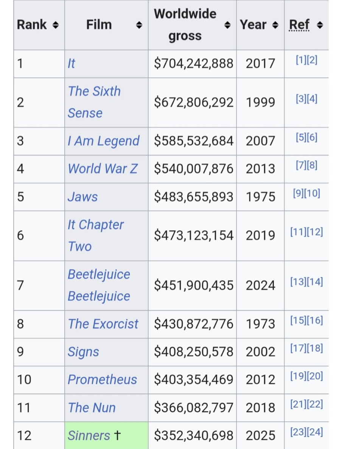Open 'It Chapter Two' film link
Screen dimensions: 342x449
point(96,235)
